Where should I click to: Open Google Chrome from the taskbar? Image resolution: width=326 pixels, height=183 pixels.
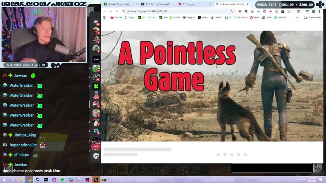[x=29, y=180]
